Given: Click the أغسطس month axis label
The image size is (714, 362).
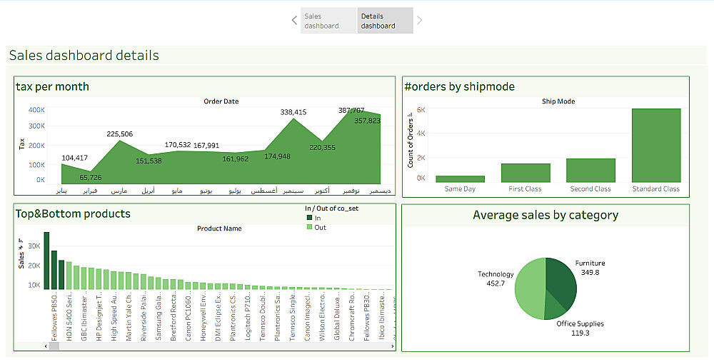Looking at the screenshot, I should (x=264, y=191).
